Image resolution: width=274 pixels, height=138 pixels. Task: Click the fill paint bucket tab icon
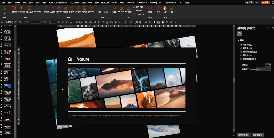(x=240, y=34)
